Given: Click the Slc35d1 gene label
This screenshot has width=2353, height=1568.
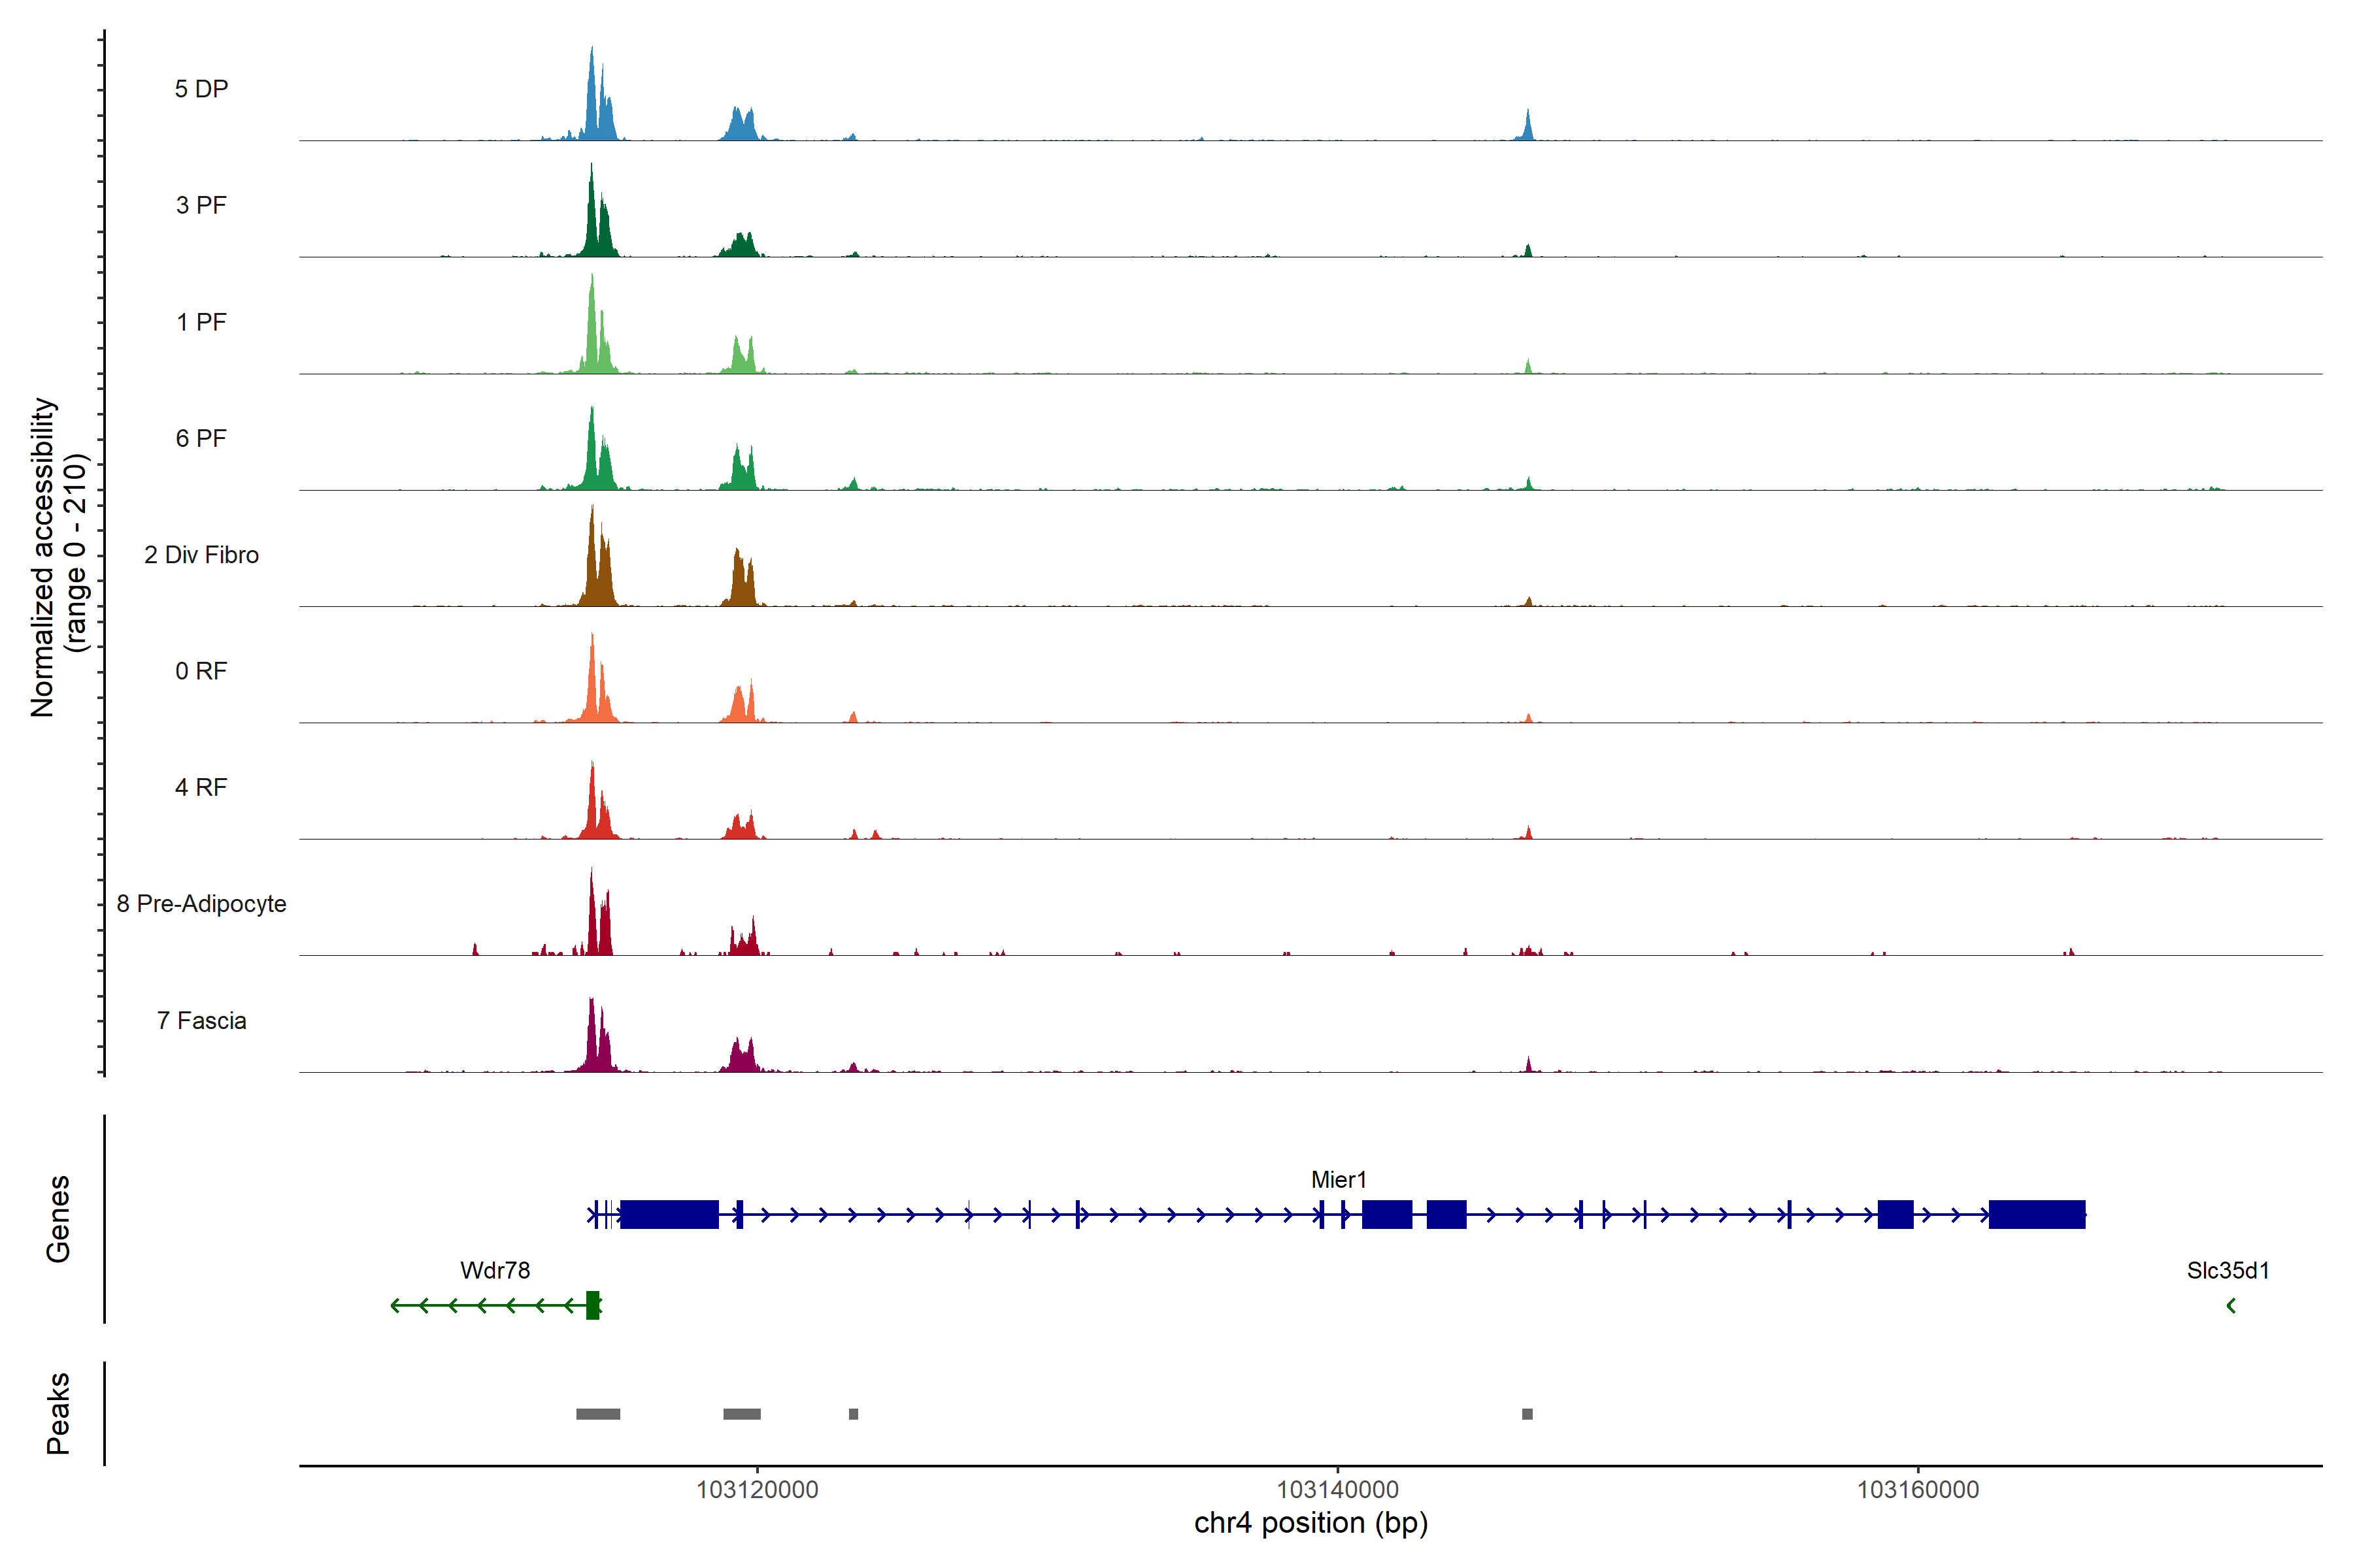Looking at the screenshot, I should point(2228,1271).
